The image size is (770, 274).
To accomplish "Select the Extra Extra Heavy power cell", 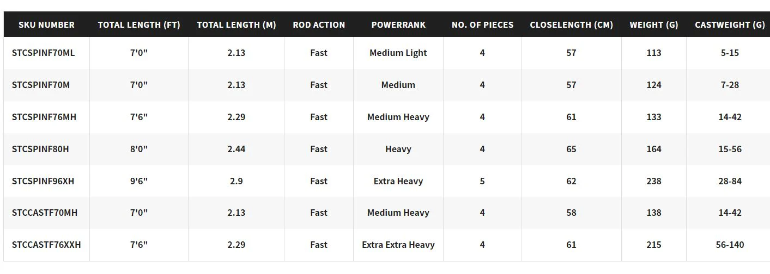I will pyautogui.click(x=398, y=245).
